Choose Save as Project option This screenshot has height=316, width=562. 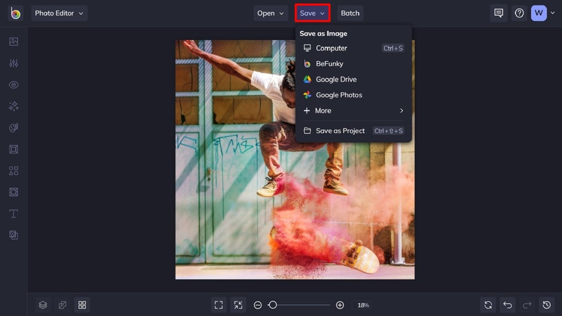point(354,131)
